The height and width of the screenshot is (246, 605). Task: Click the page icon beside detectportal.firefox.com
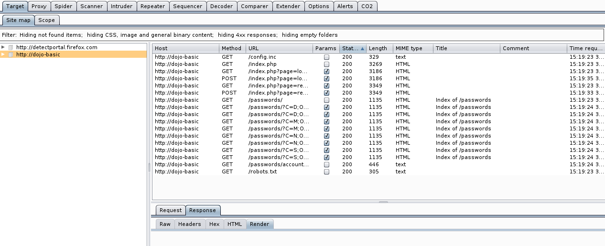pyautogui.click(x=11, y=47)
